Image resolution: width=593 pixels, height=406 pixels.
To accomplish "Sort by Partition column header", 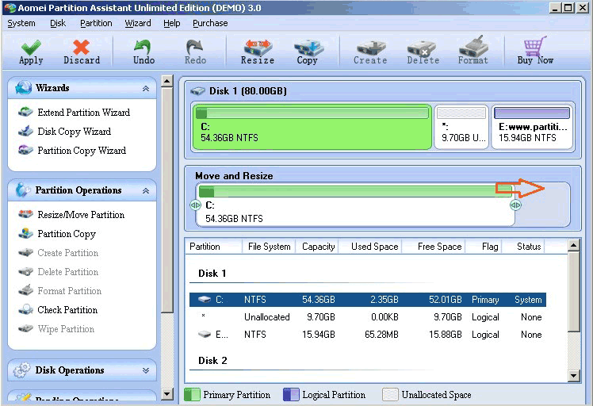I will [205, 247].
